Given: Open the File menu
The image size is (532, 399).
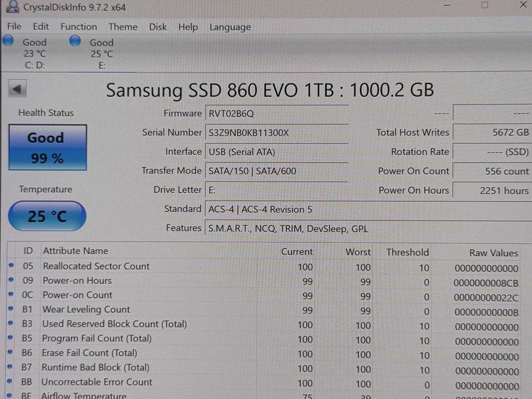Looking at the screenshot, I should 14,26.
